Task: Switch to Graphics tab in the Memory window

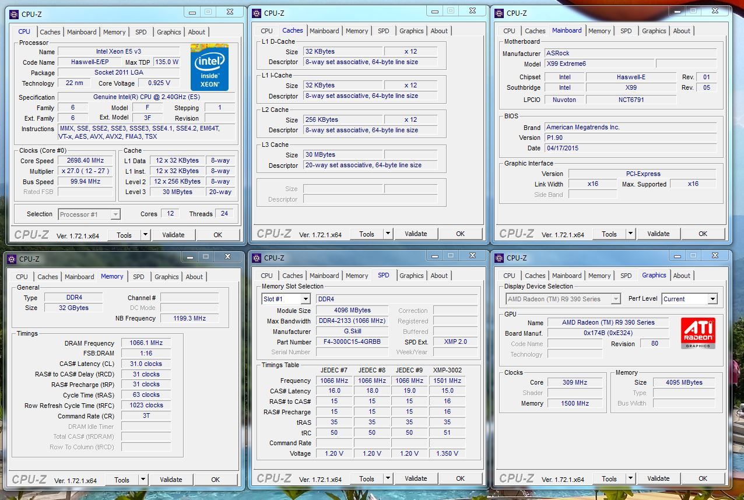Action: tap(167, 277)
